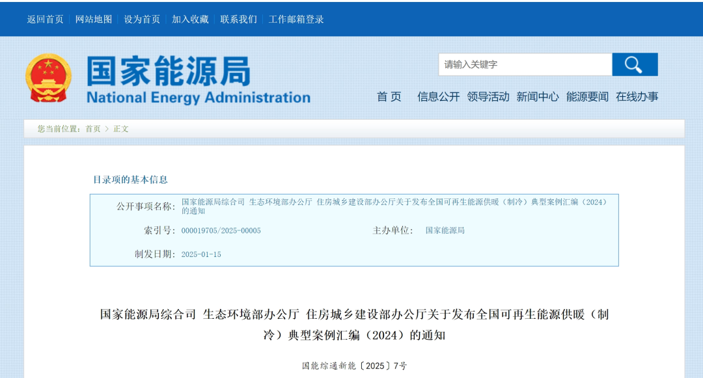
Task: Select the 国家能源局 logo banner
Action: point(189,78)
